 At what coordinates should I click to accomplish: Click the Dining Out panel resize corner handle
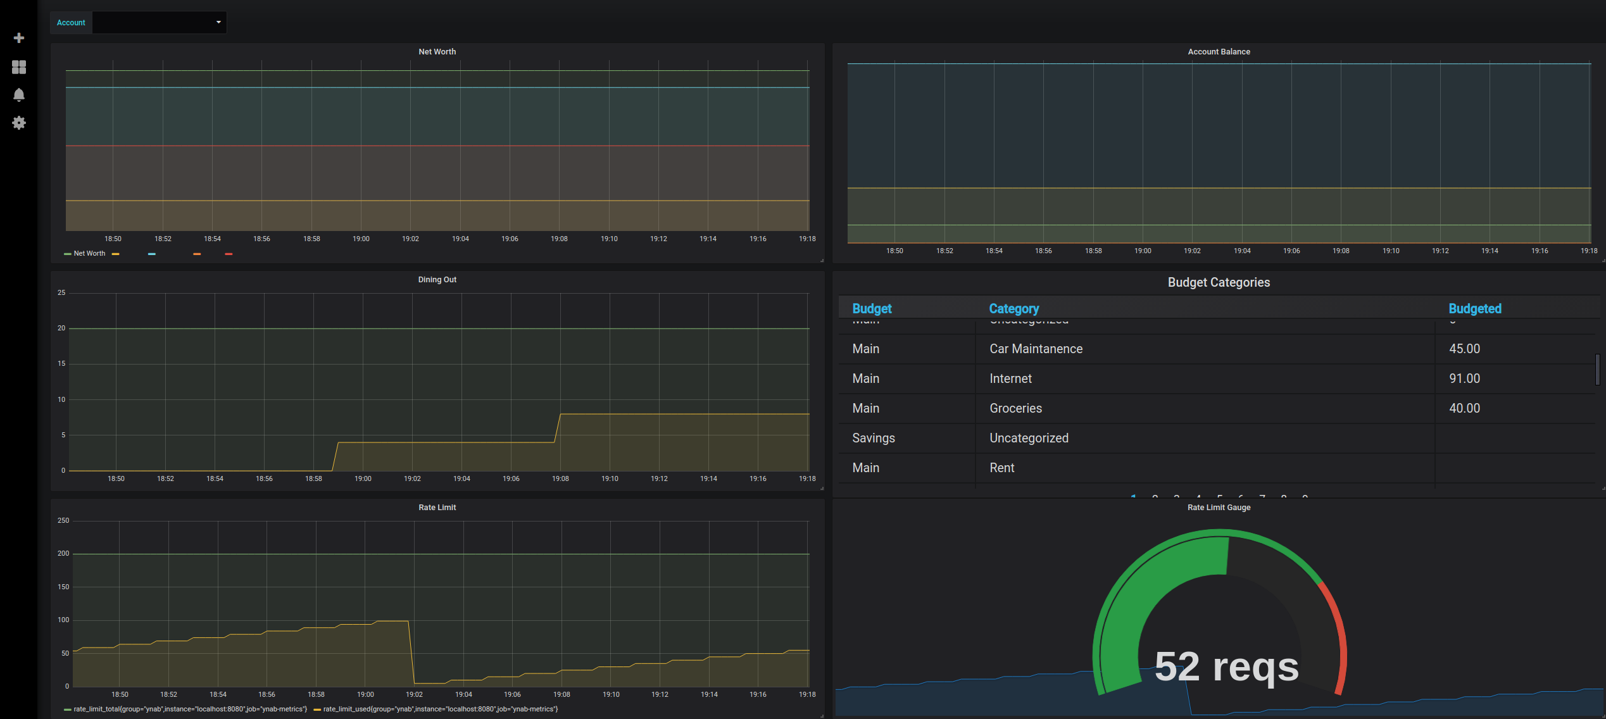point(822,488)
